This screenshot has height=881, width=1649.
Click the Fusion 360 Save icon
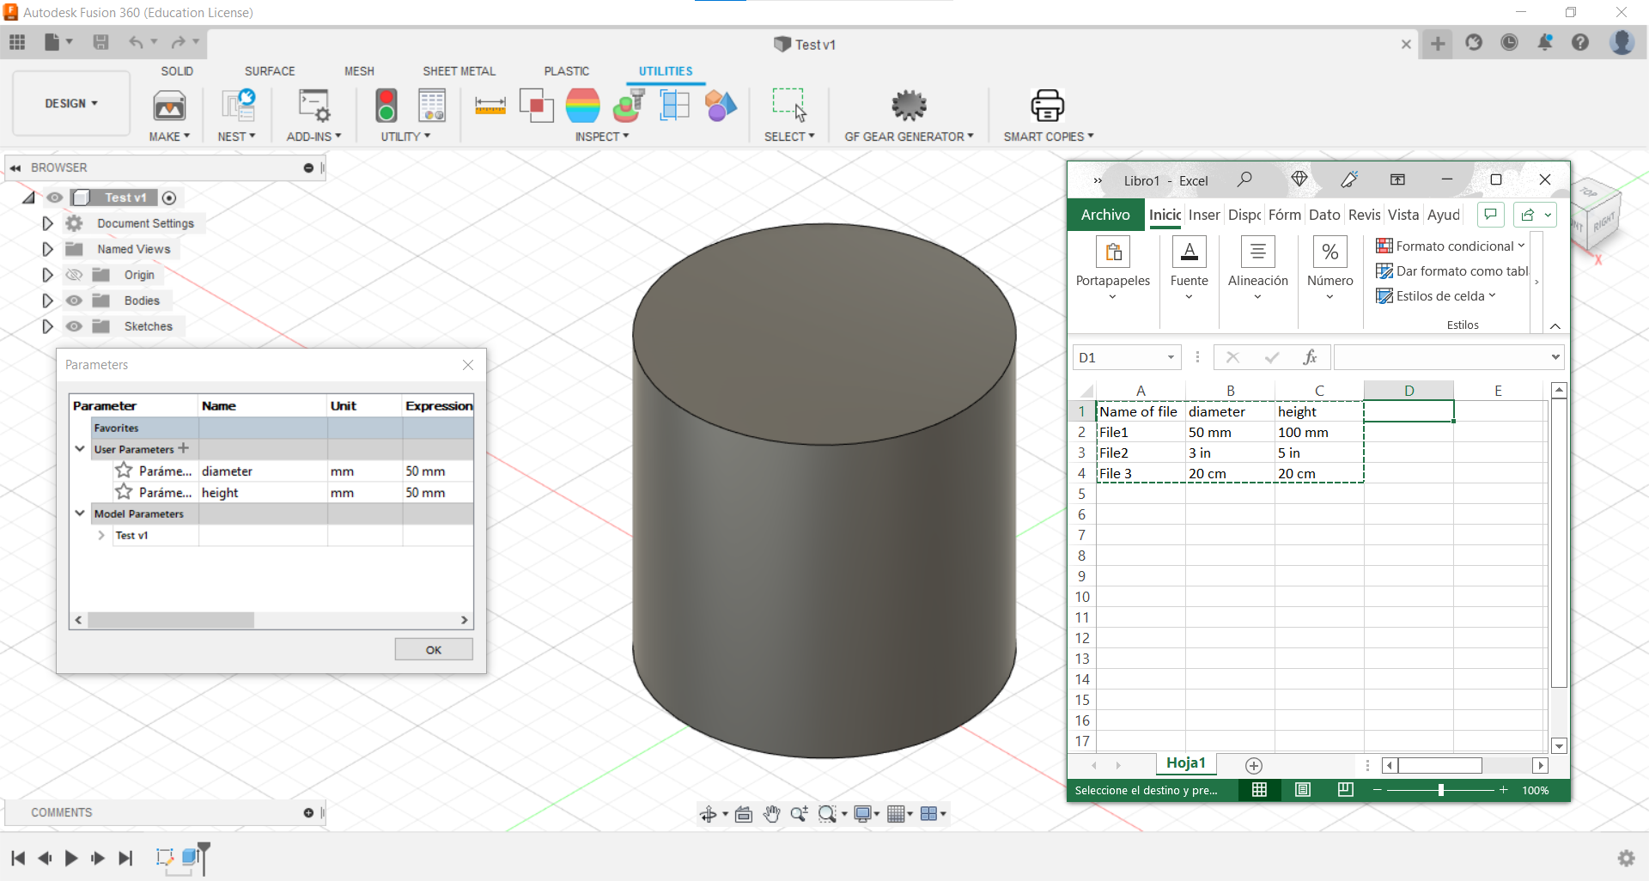click(101, 42)
